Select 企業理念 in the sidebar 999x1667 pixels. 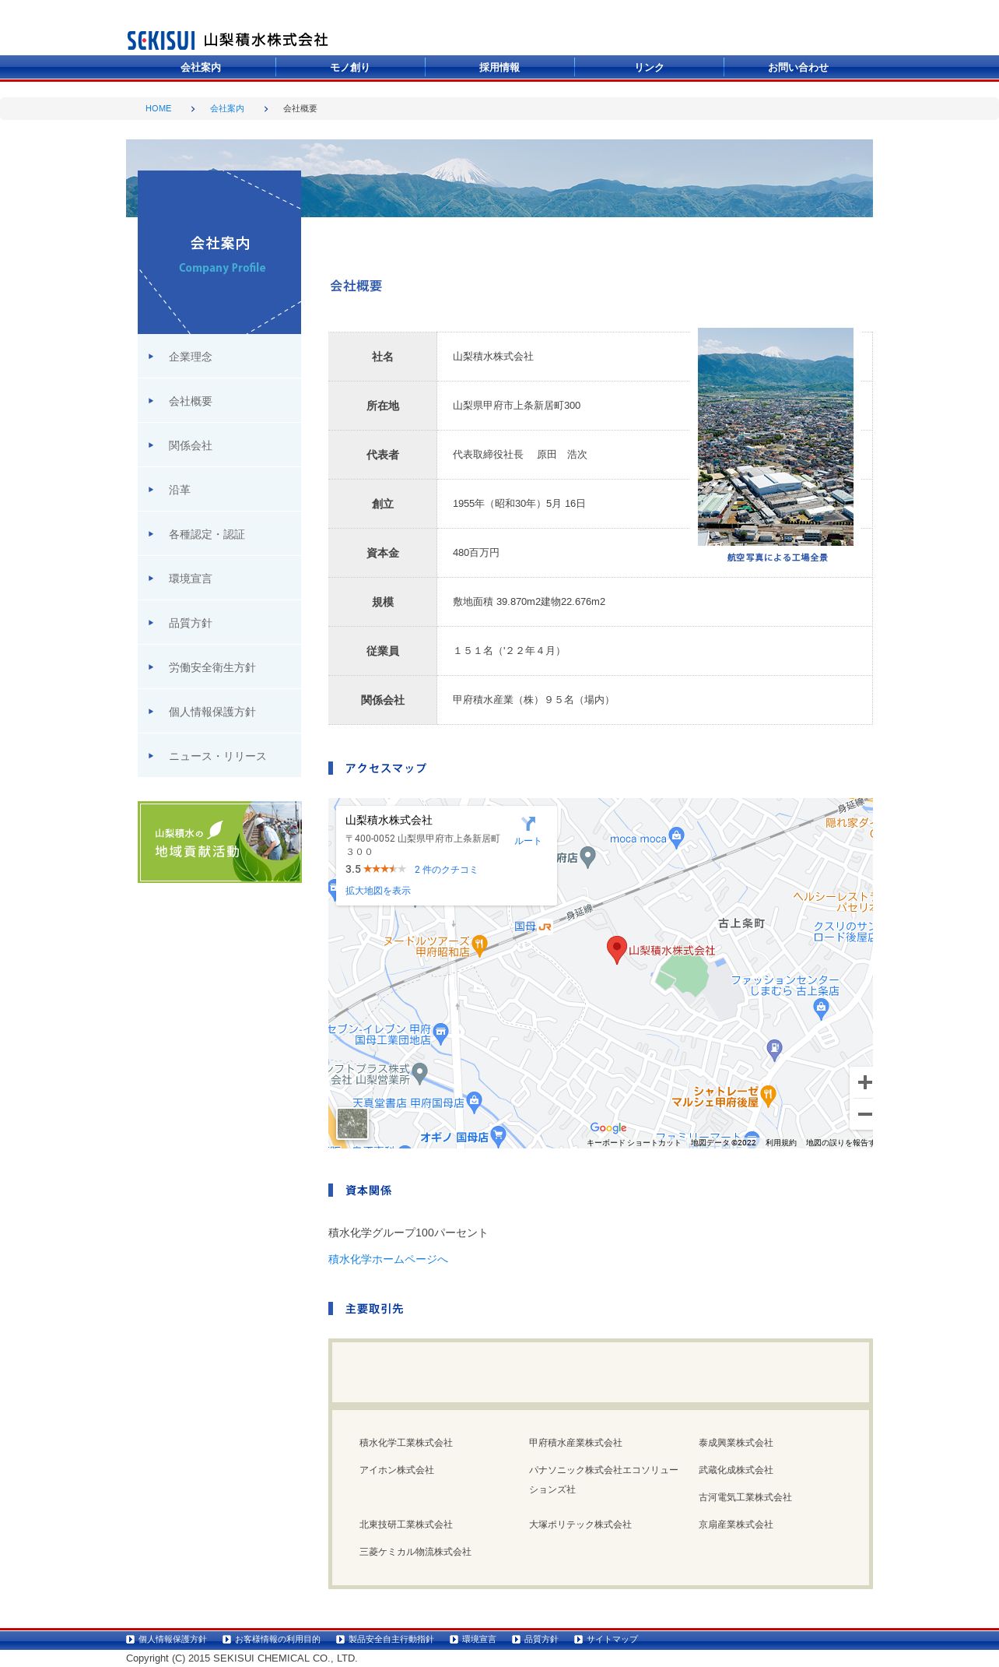pos(219,357)
